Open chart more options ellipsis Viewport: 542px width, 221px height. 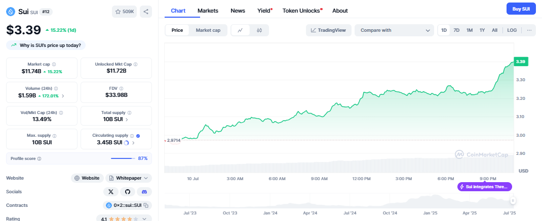[529, 30]
